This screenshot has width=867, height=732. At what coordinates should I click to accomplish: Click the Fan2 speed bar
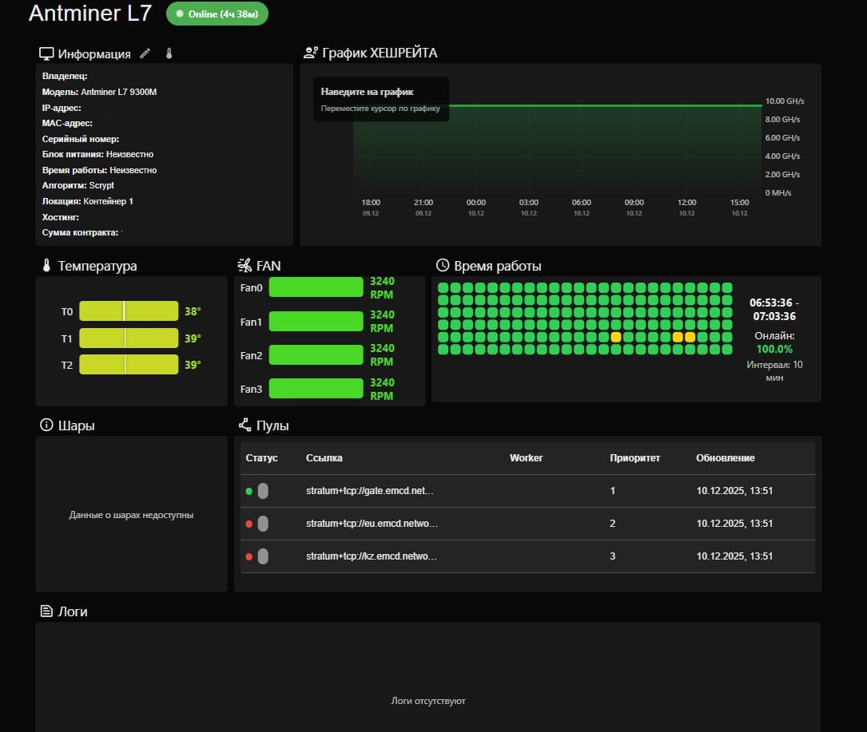316,354
